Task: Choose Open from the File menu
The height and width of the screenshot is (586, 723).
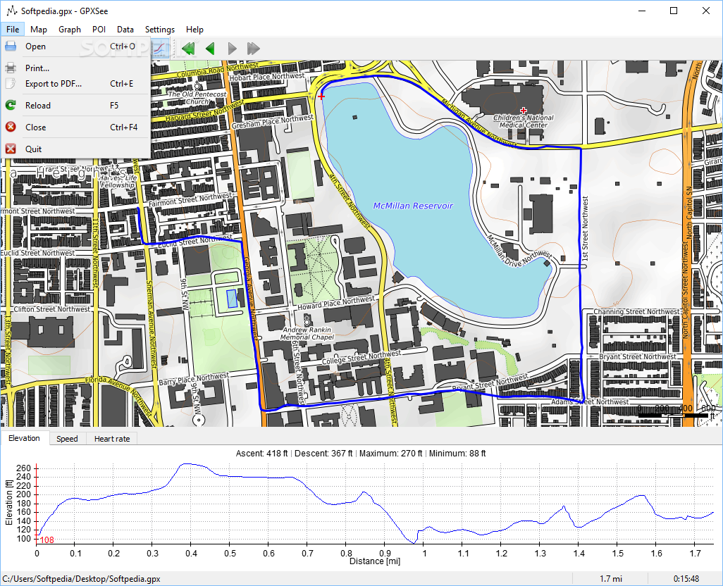Action: pos(76,46)
